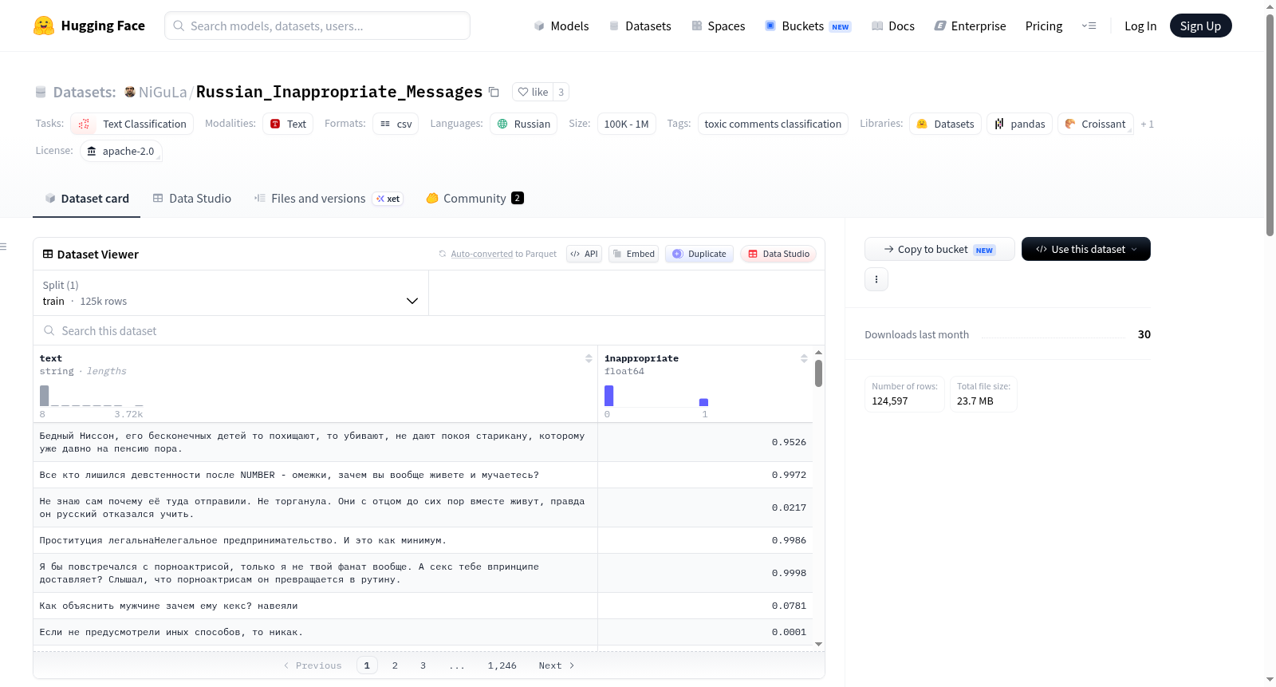Switch to the Data Studio tab

[192, 198]
